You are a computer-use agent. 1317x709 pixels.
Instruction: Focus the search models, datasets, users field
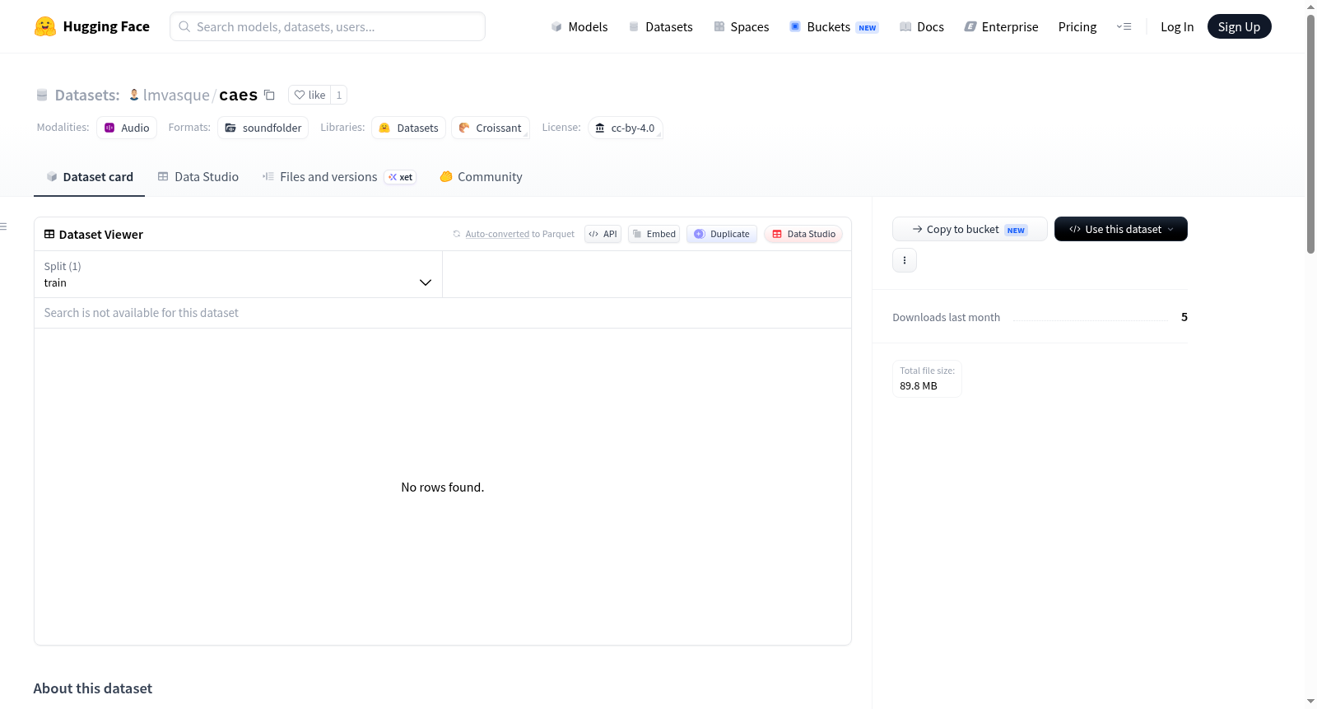pyautogui.click(x=328, y=26)
